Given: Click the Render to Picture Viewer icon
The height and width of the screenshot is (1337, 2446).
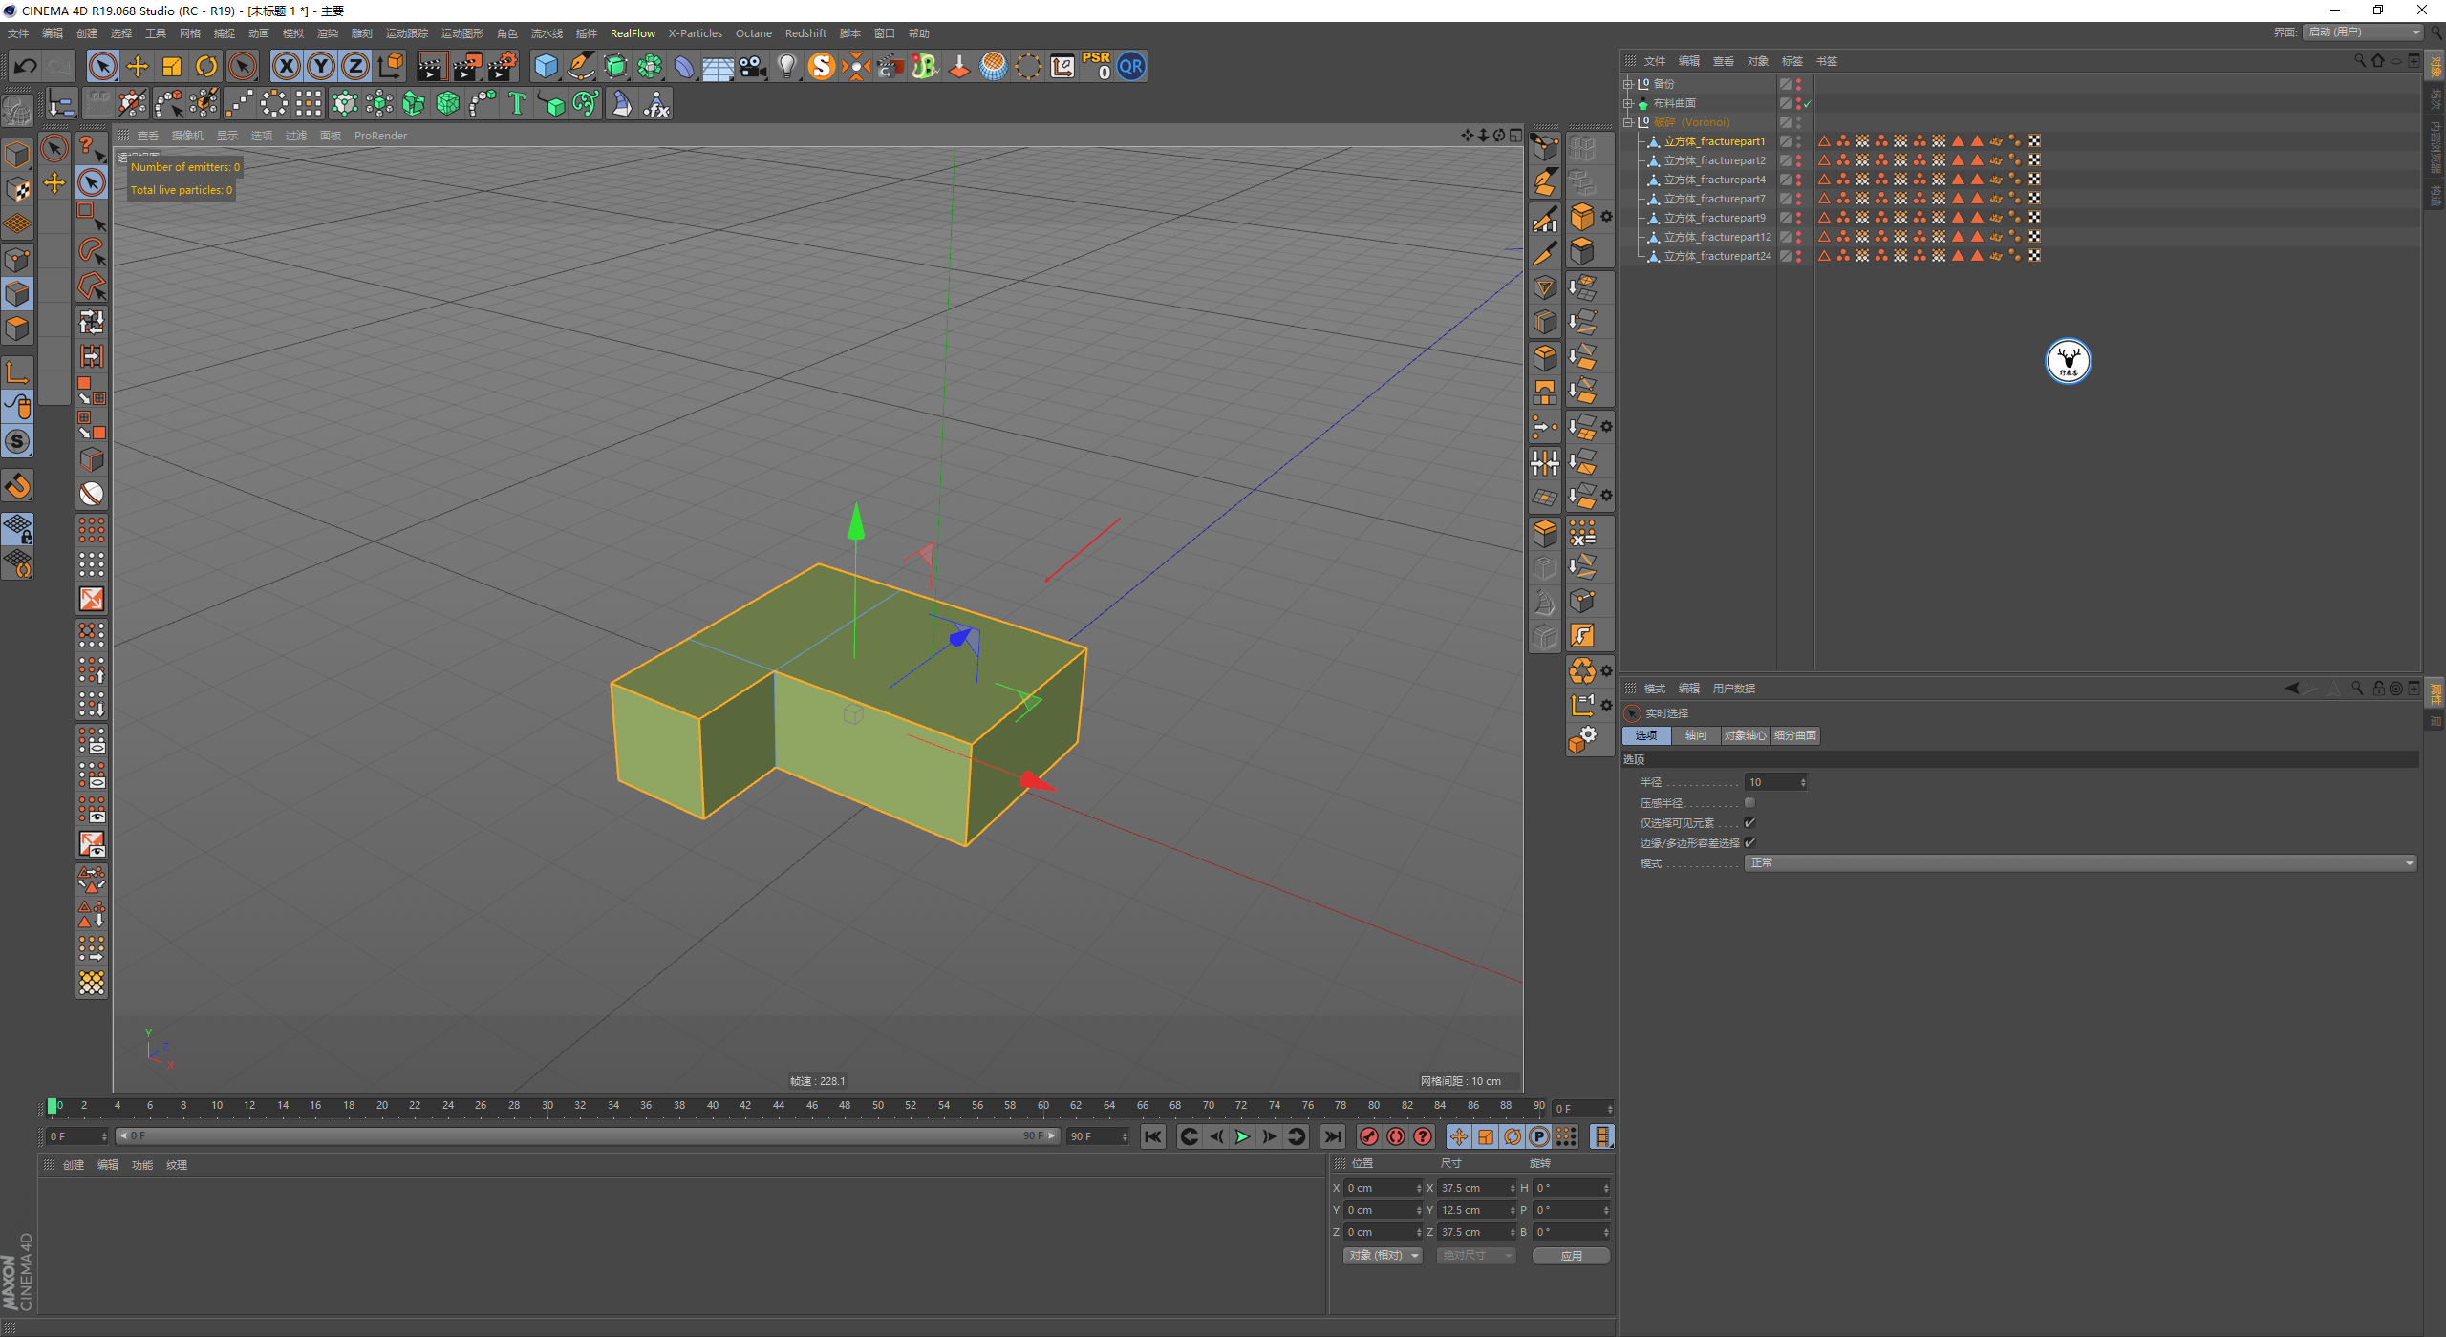Looking at the screenshot, I should click(467, 66).
